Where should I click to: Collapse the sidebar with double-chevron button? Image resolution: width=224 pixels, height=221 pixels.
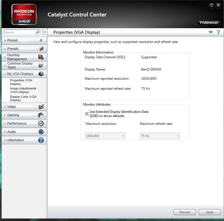pyautogui.click(x=44, y=32)
